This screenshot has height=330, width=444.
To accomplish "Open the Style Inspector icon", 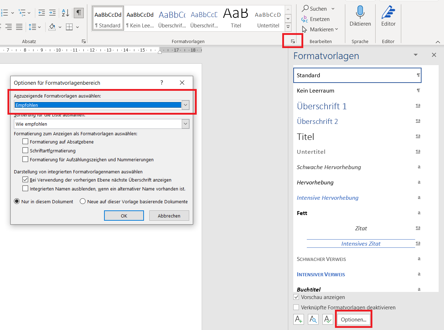I will (313, 319).
